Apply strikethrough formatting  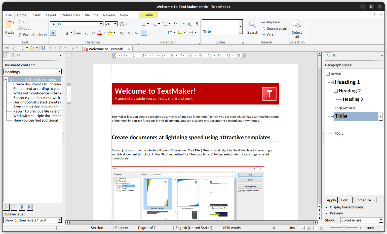tap(79, 33)
